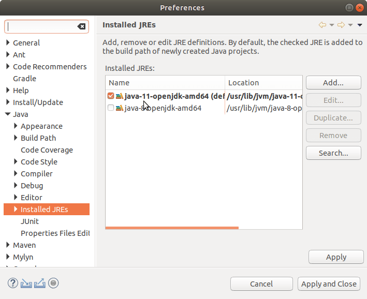
Task: Click the Duplicate... button
Action: click(x=333, y=117)
